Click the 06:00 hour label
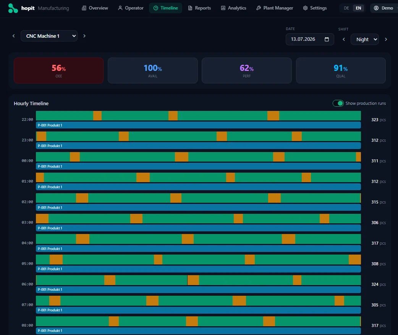Screen dimensions: 398x335 click(x=28, y=284)
